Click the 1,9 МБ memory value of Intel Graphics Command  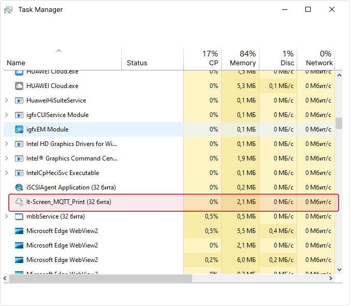click(246, 158)
